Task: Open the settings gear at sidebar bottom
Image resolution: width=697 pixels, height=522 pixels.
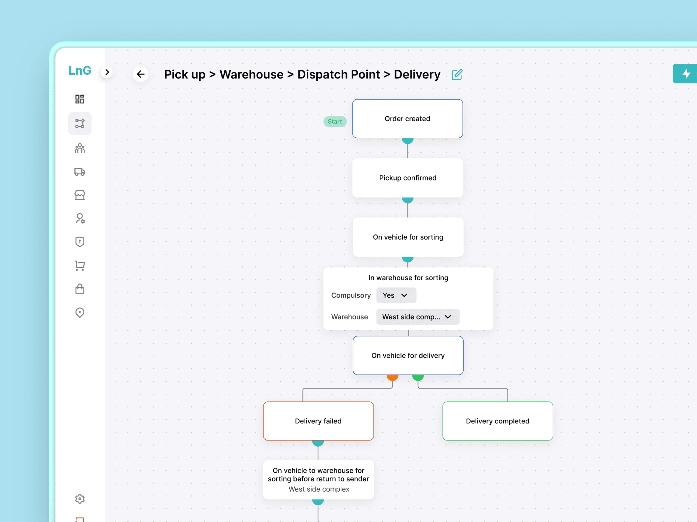Action: pyautogui.click(x=80, y=499)
